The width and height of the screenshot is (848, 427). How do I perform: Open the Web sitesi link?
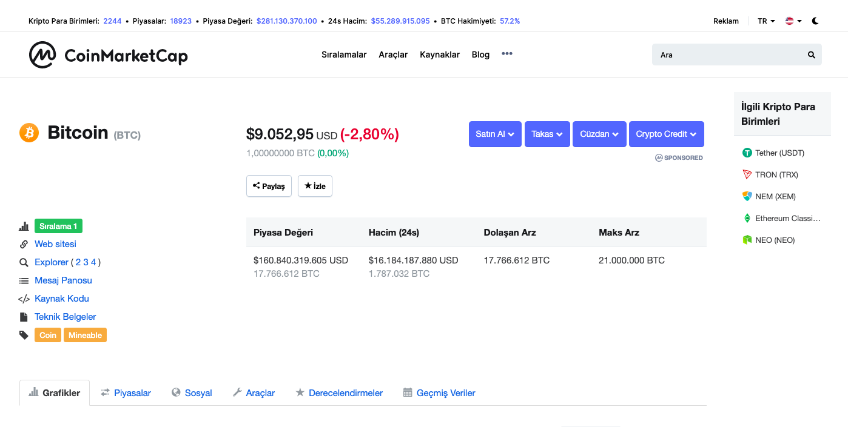click(55, 244)
